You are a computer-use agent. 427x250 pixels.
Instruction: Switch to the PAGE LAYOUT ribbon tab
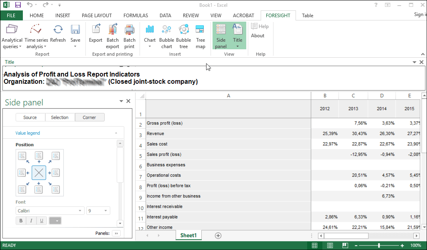pyautogui.click(x=97, y=16)
